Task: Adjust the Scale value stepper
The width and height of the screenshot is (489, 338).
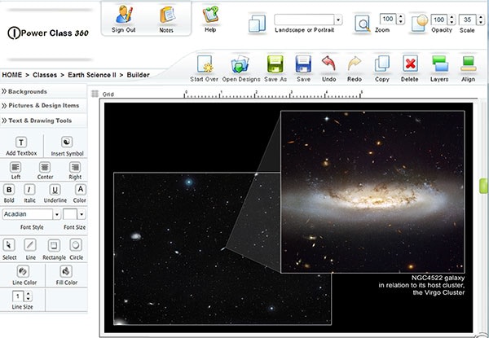Action: click(481, 20)
